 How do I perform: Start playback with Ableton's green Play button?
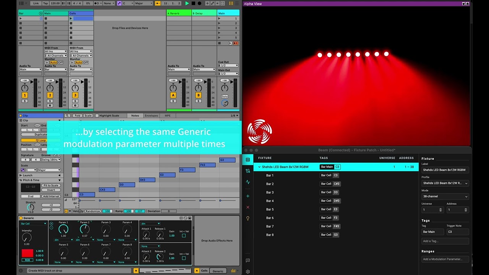pos(187,3)
